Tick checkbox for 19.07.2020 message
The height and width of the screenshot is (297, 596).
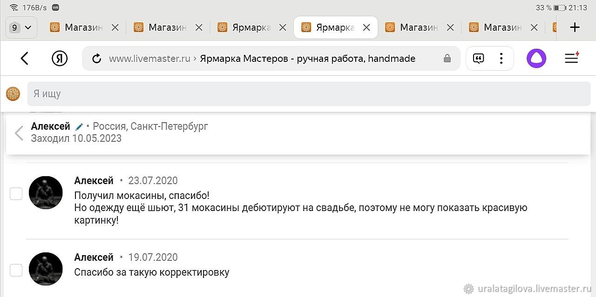(x=16, y=270)
